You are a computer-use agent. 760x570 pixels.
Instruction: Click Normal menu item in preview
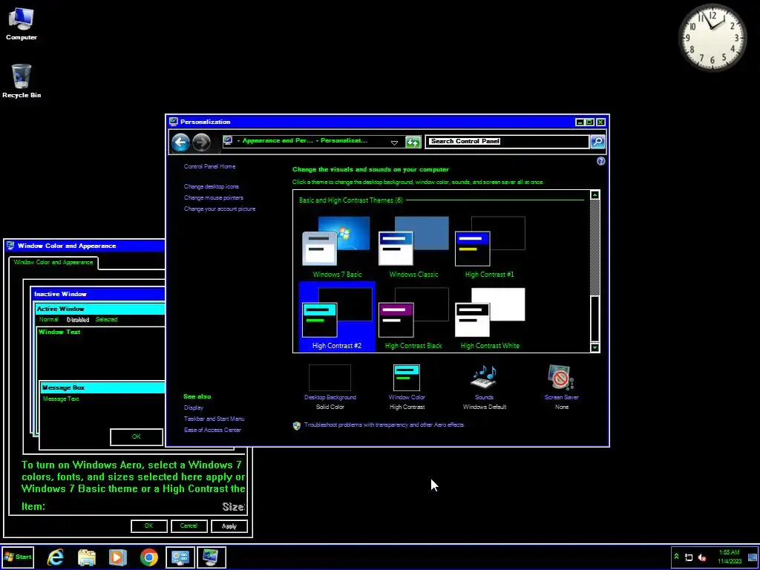click(48, 320)
